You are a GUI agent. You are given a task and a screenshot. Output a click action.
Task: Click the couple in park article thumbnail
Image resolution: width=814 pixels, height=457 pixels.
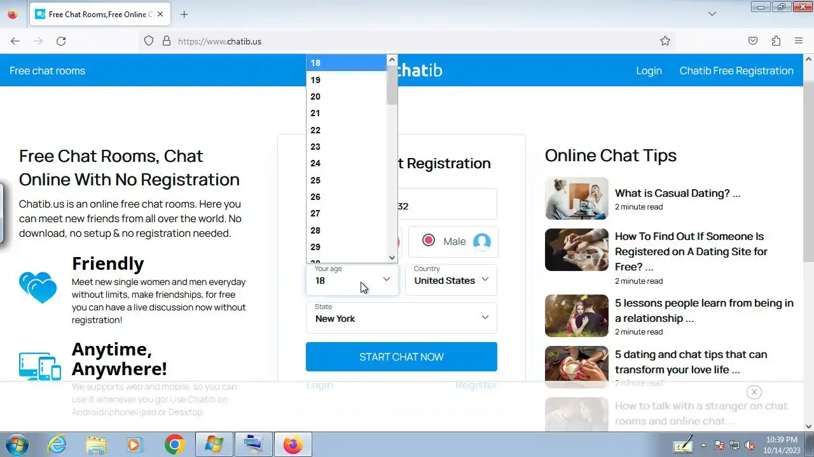pyautogui.click(x=576, y=315)
